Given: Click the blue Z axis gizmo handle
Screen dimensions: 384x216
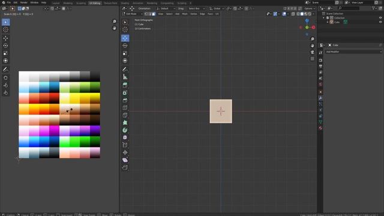Looking at the screenshot, I should point(307,21).
